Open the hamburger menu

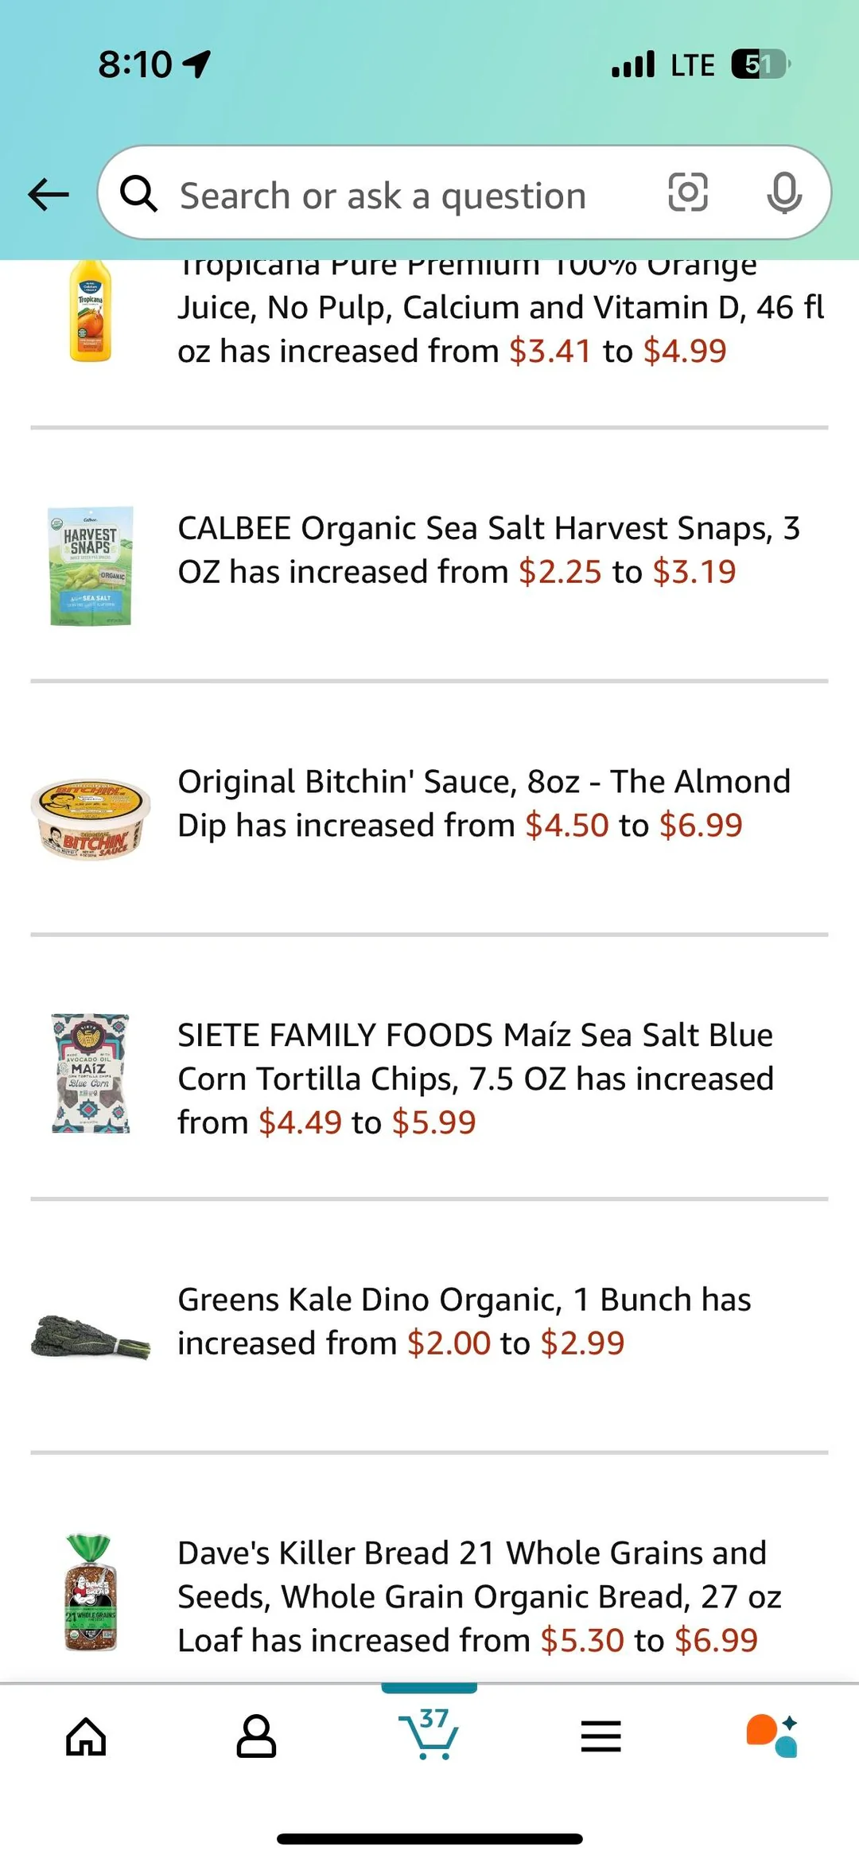click(x=601, y=1736)
